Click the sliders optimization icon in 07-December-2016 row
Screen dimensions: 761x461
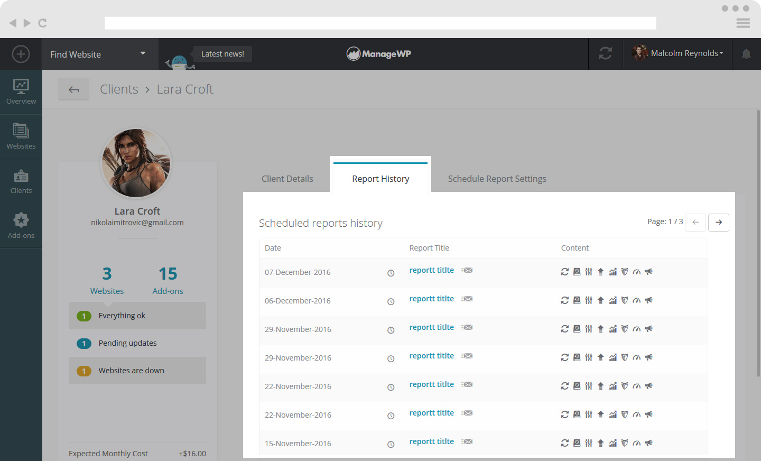click(589, 272)
